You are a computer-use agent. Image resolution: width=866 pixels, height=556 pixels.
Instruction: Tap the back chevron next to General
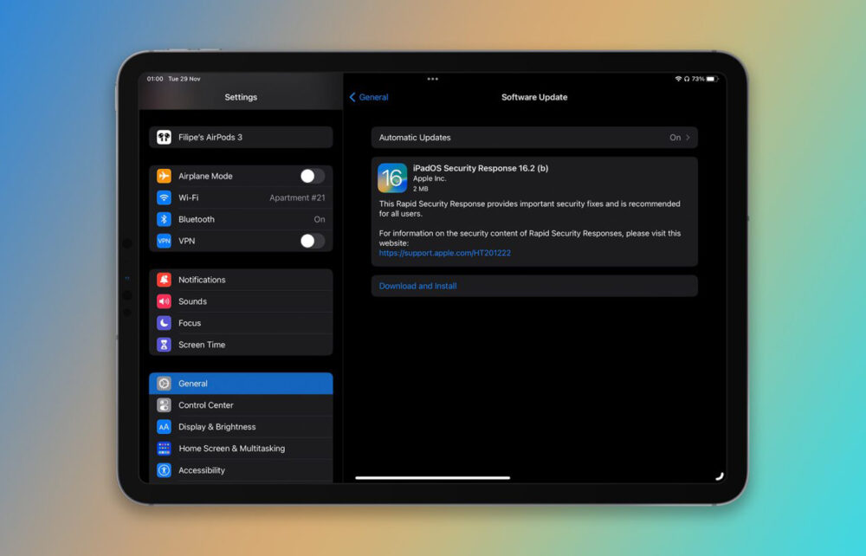(352, 97)
